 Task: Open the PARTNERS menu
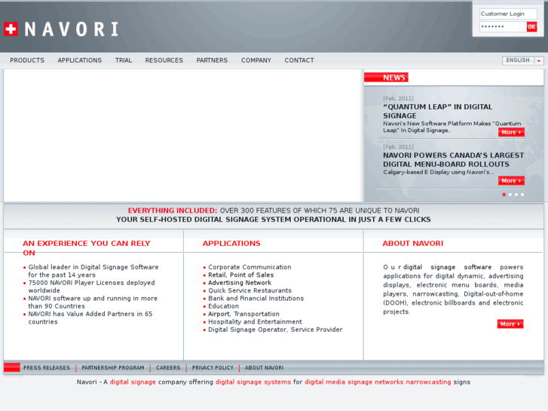pos(212,60)
